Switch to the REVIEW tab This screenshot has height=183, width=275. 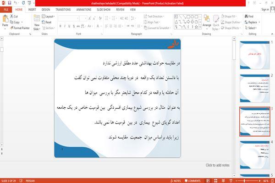coord(120,10)
